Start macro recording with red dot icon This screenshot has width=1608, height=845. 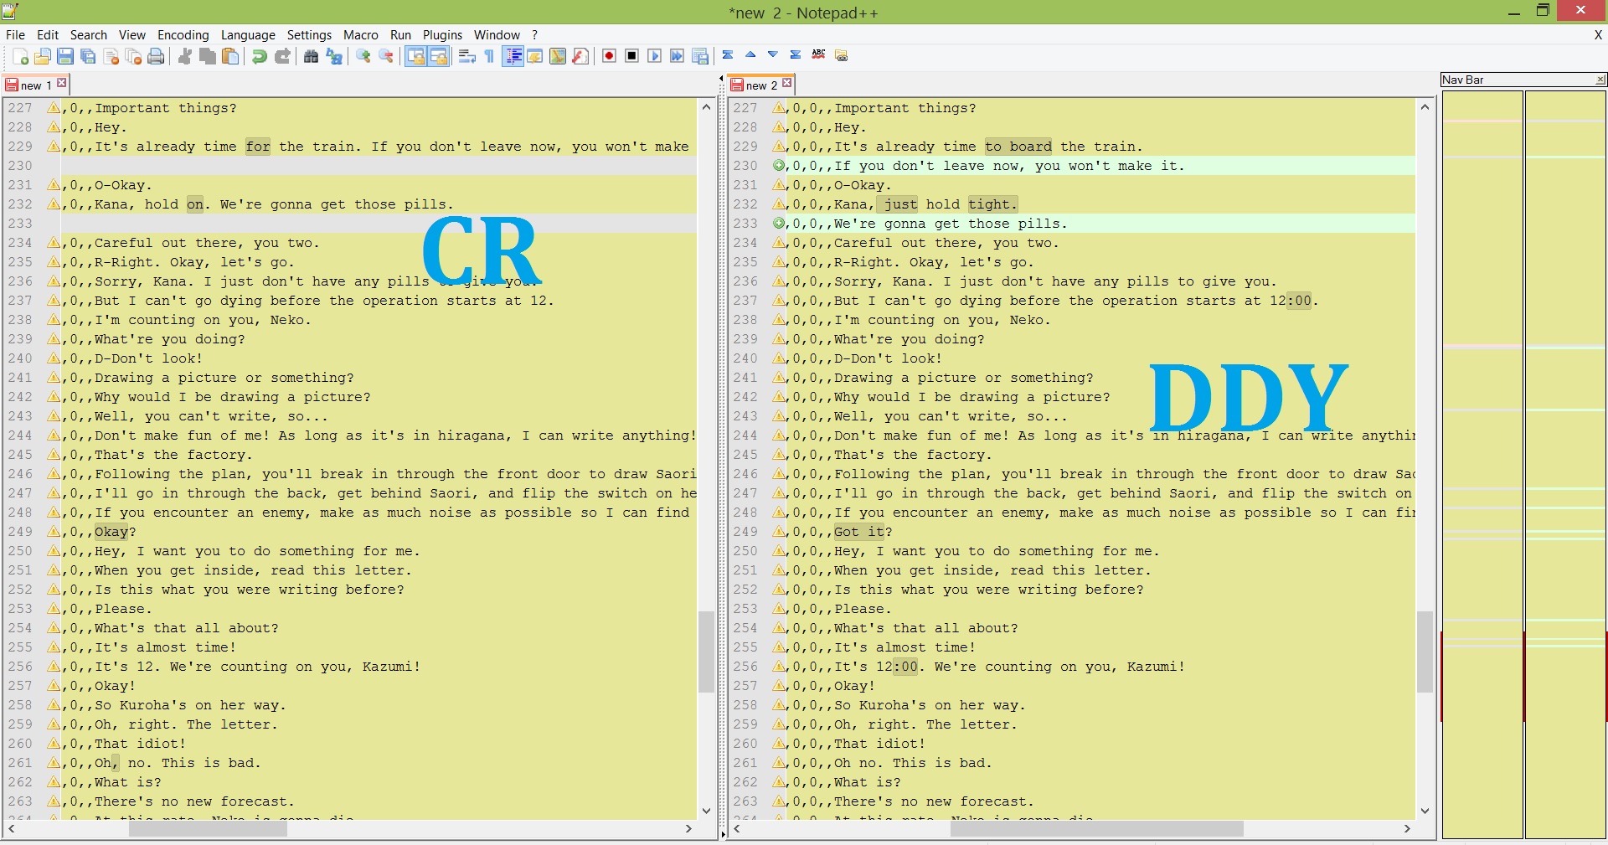pos(610,56)
